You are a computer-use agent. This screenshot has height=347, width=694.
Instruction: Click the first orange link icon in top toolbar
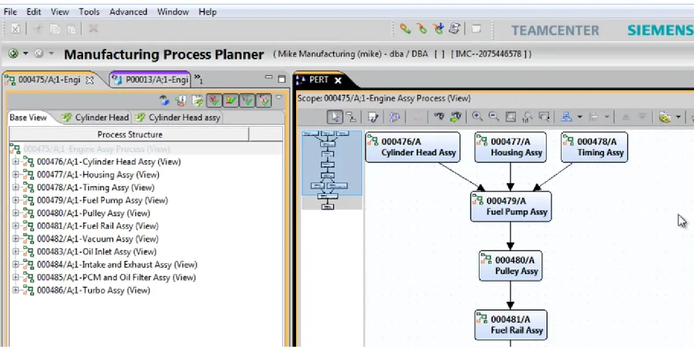click(x=405, y=28)
